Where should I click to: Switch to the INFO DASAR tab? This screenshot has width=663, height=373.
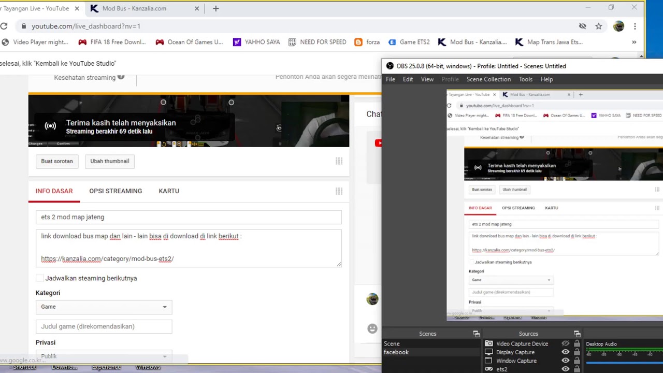point(54,191)
